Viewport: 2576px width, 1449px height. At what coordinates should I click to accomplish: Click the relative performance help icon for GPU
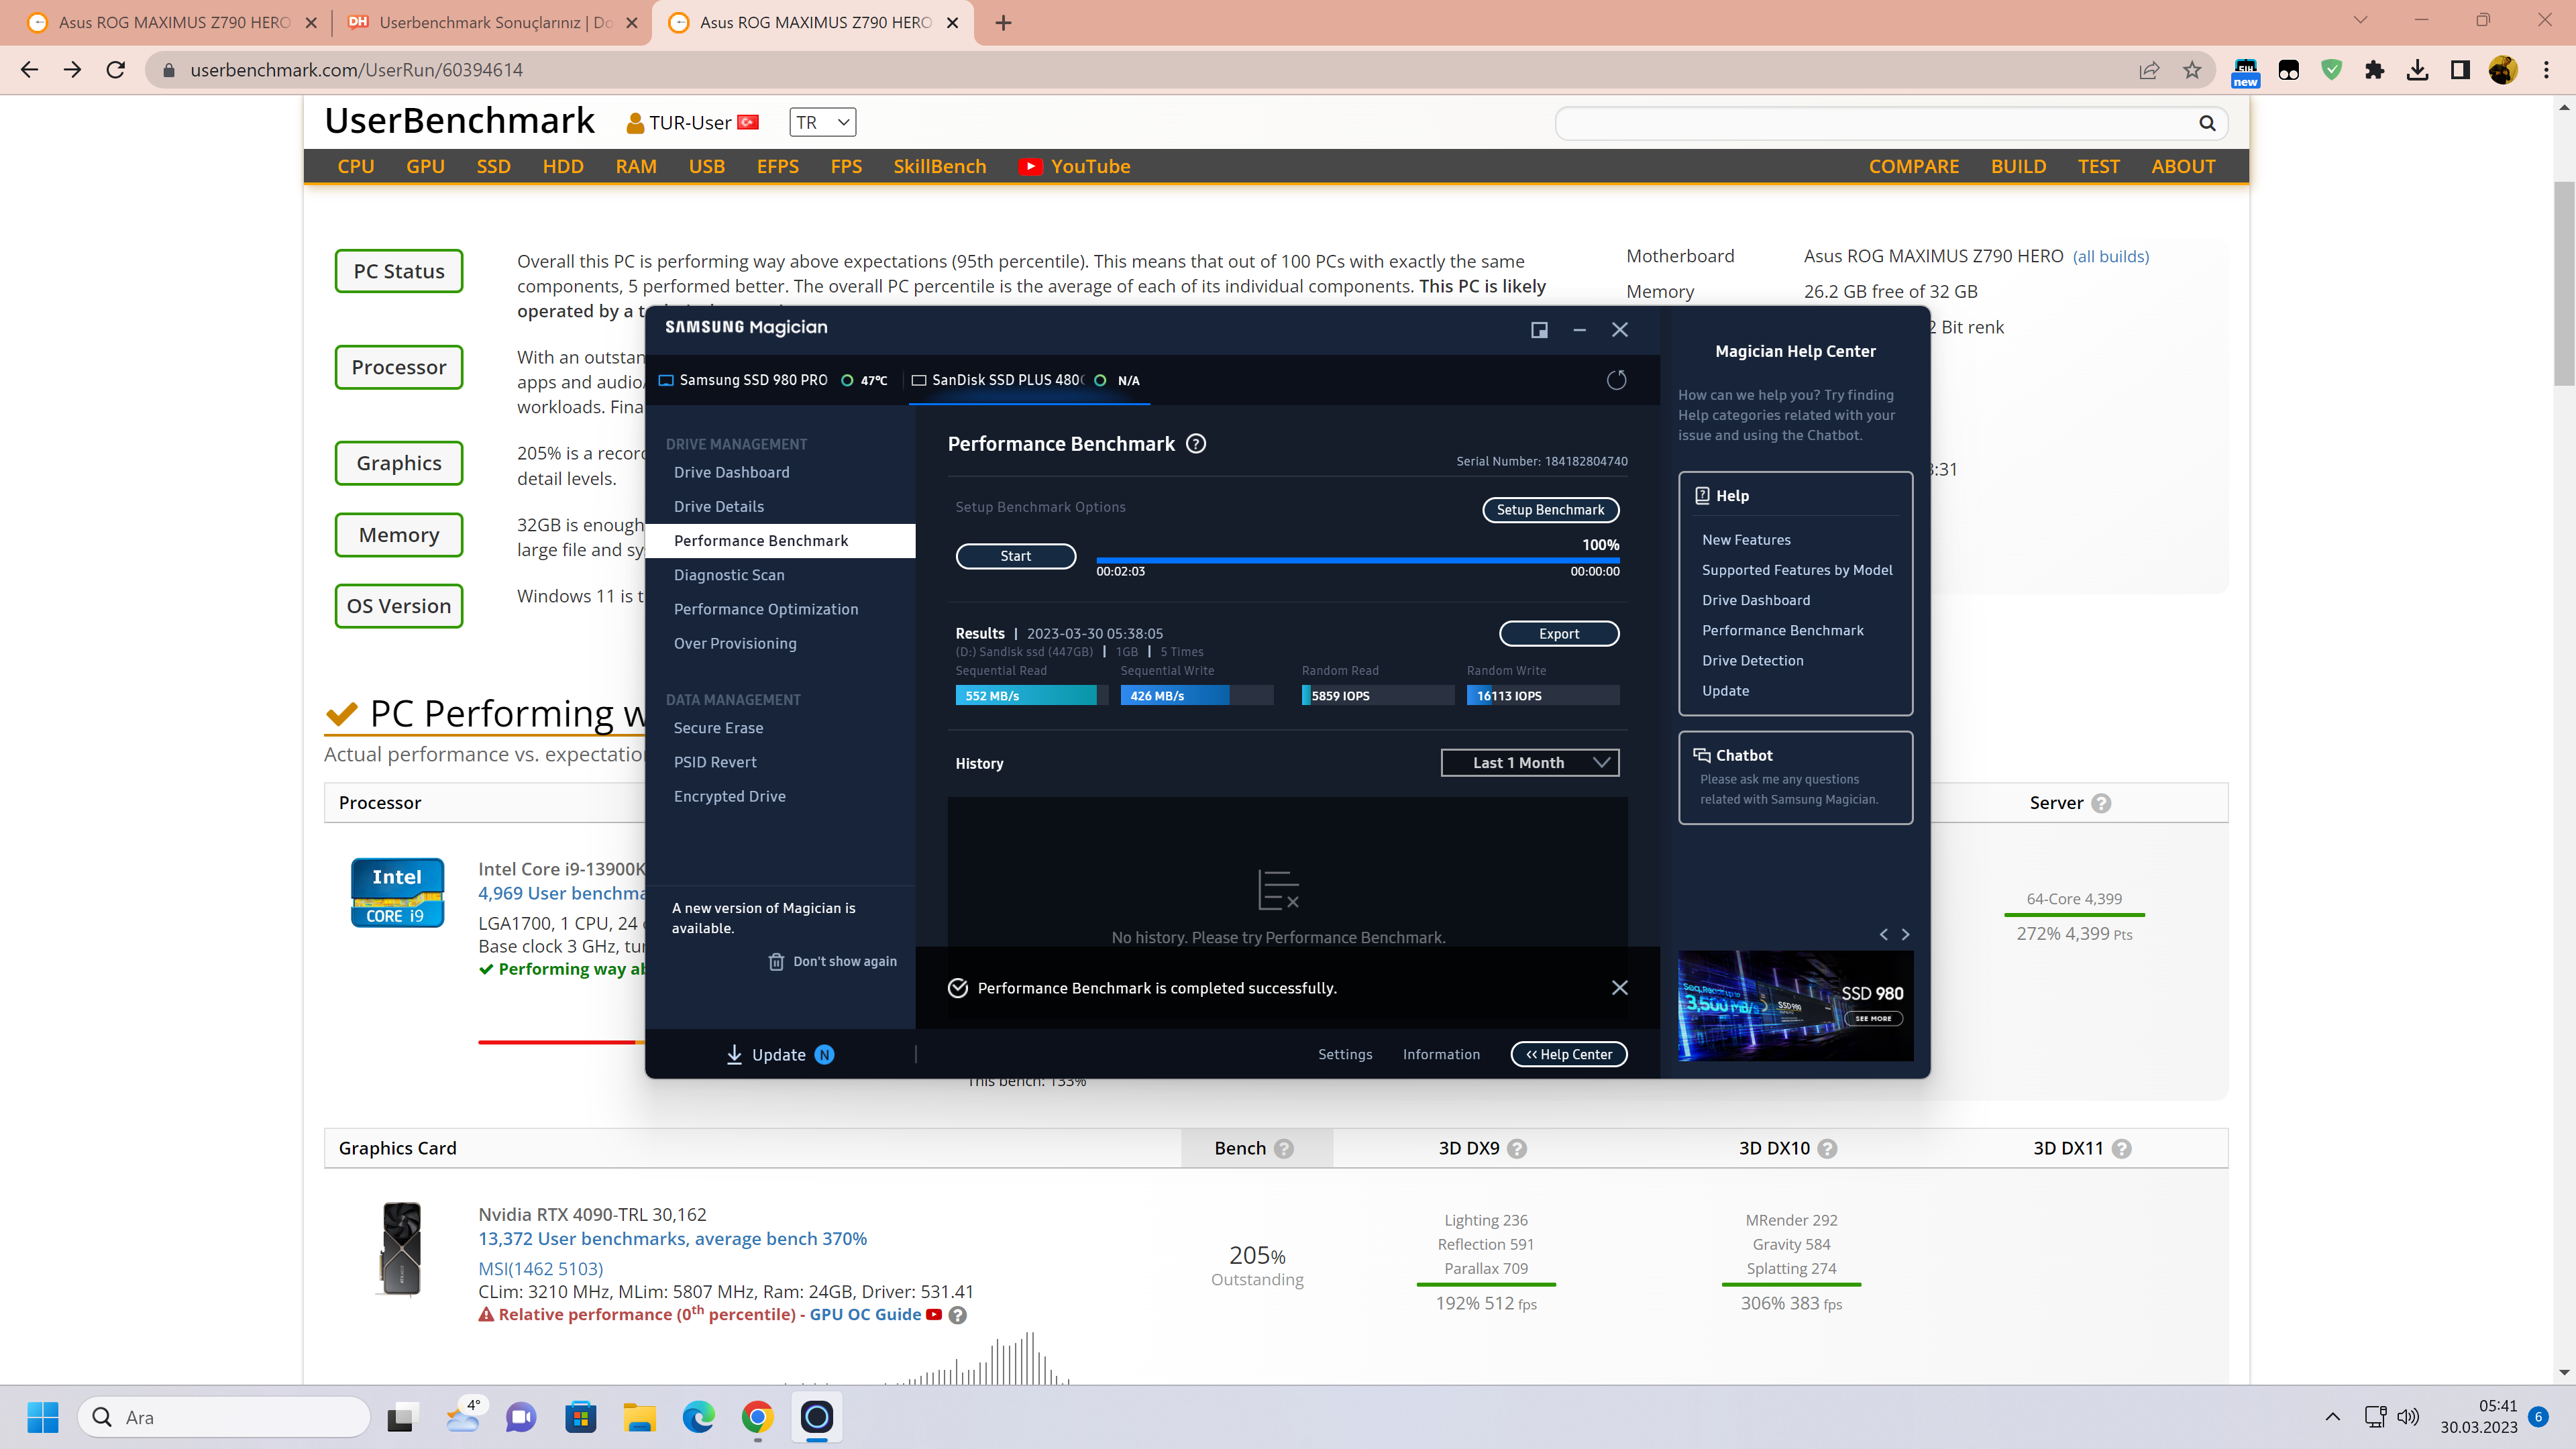[957, 1315]
